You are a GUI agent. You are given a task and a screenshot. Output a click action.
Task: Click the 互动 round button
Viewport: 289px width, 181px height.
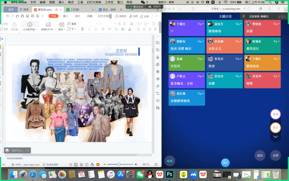276,114
